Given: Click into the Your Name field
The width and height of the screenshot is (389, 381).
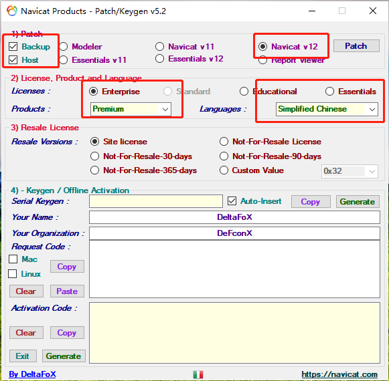Looking at the screenshot, I should pos(234,217).
